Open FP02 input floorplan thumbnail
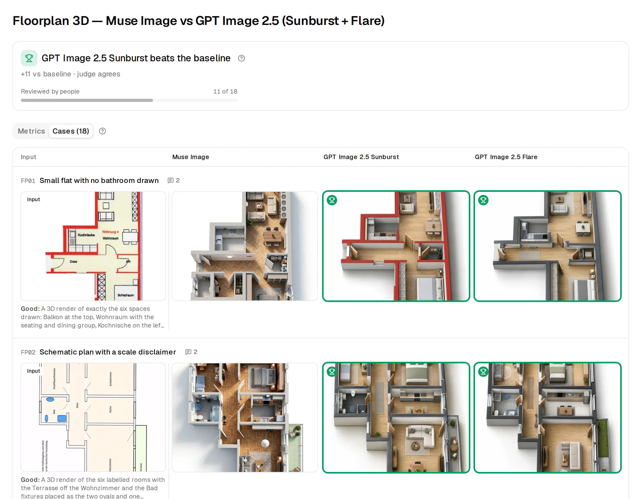641x499 pixels. [x=93, y=417]
